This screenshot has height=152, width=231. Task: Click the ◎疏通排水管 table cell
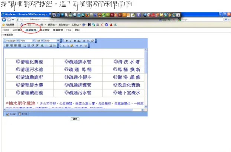point(78,62)
